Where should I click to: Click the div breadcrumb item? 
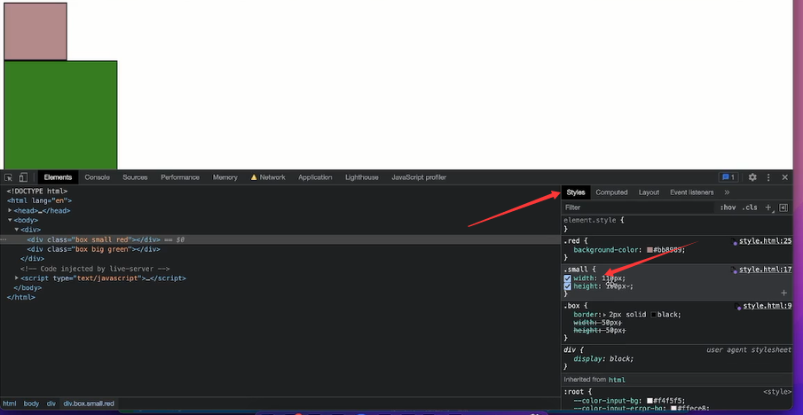pos(51,403)
